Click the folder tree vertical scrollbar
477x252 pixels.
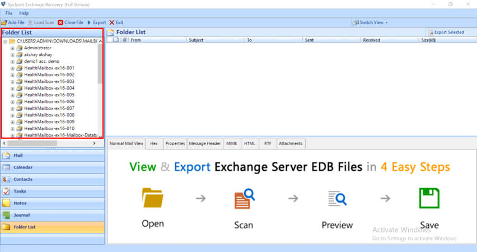[x=100, y=64]
